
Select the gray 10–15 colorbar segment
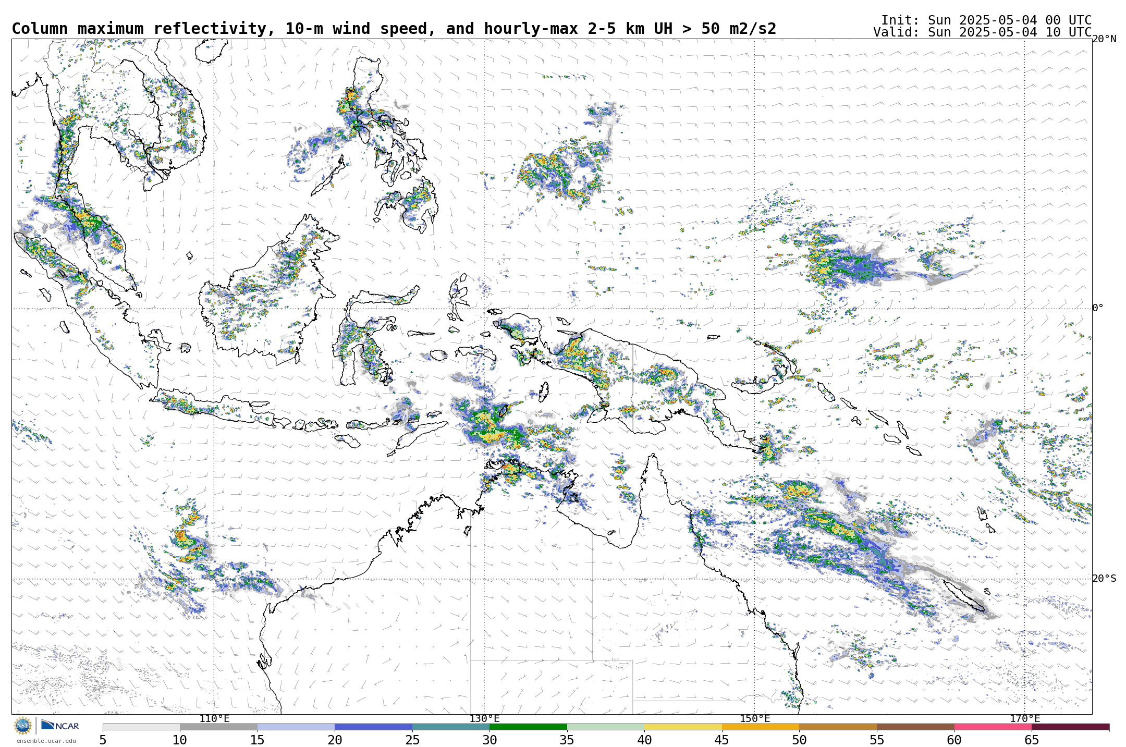pos(218,727)
